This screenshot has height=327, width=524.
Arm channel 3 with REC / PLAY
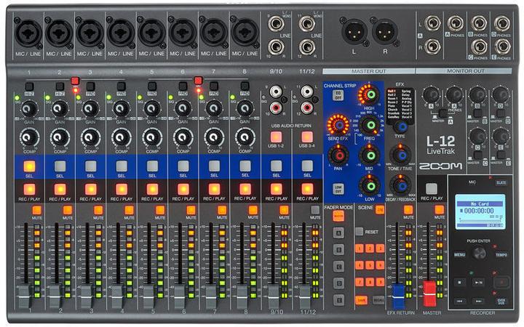click(91, 189)
